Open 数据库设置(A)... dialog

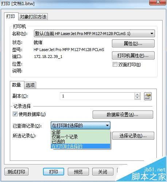123,115
